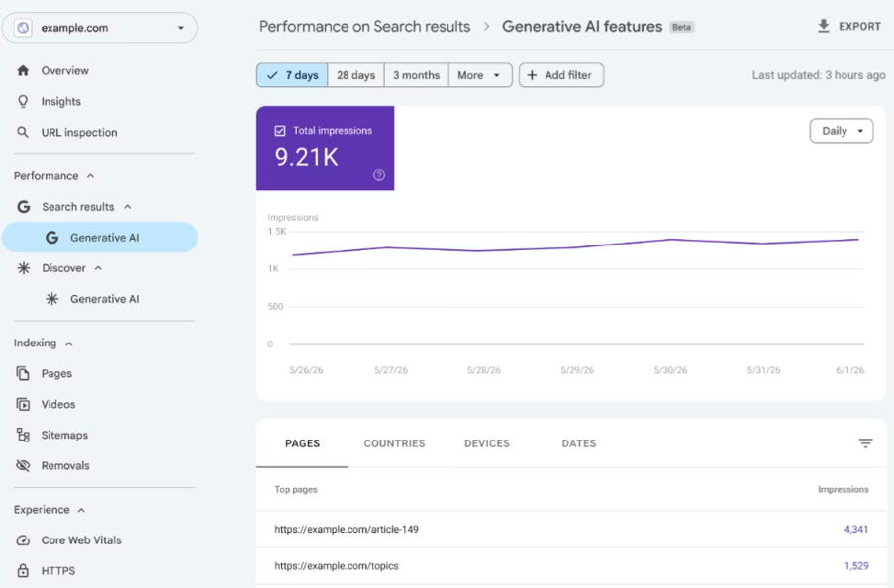Screen dimensions: 894x588
Task: Click the 4,341 impressions value
Action: point(856,530)
